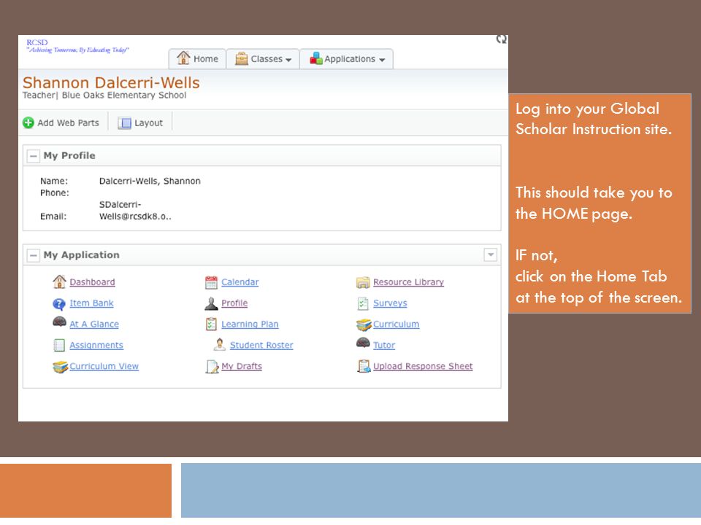Click the Classes briefcase icon
701x525 pixels.
(x=242, y=59)
